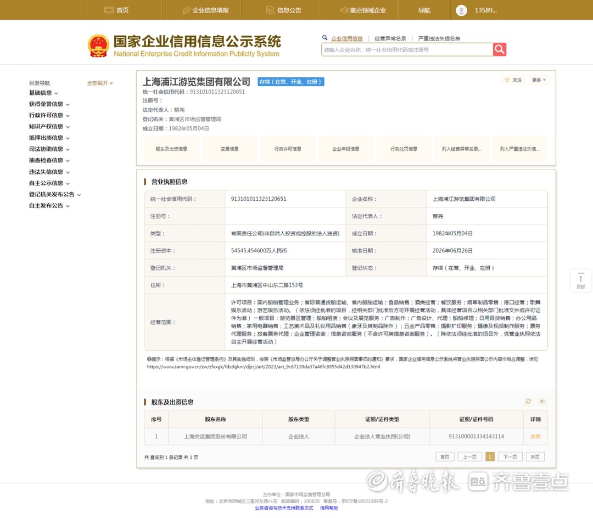Expand 获得荣誉信息 in the sidebar
593x518 pixels.
pos(49,104)
